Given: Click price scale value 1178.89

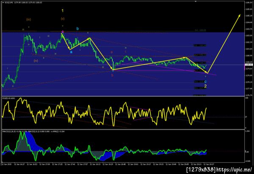Looking at the screenshot, I should (x=249, y=76).
